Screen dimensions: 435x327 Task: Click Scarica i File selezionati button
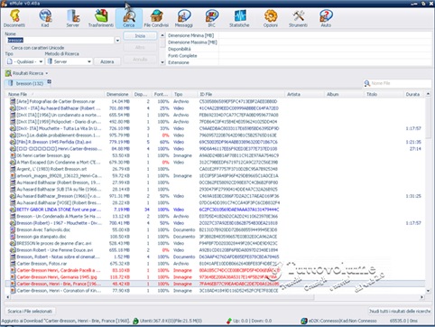pyautogui.click(x=30, y=311)
